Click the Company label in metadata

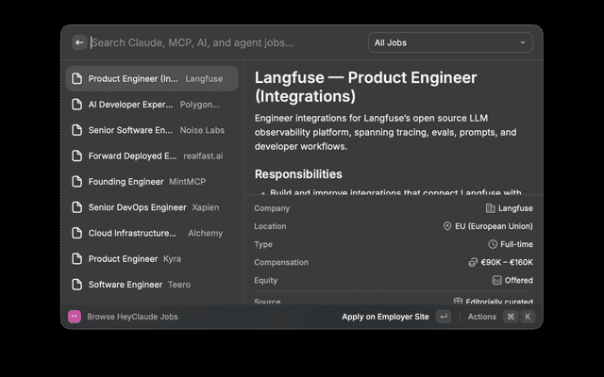point(272,208)
